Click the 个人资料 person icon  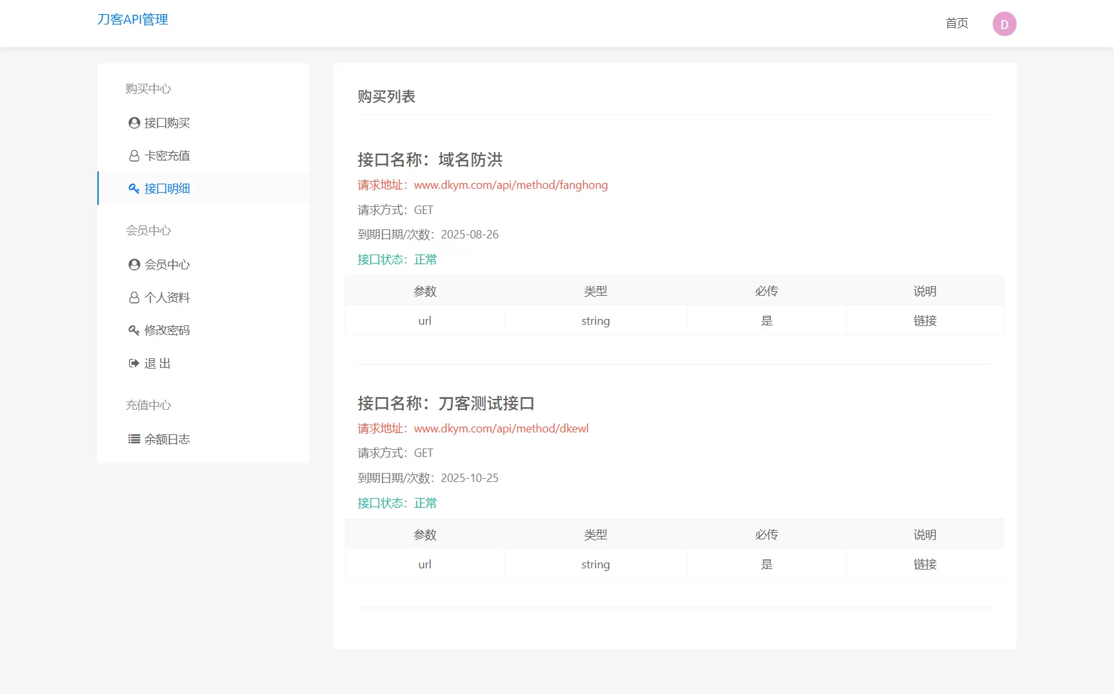(134, 297)
